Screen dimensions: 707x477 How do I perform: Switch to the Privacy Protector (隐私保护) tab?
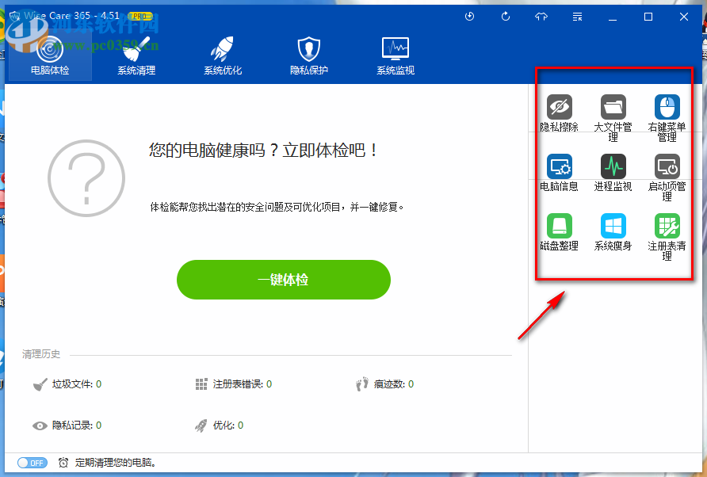[x=308, y=54]
